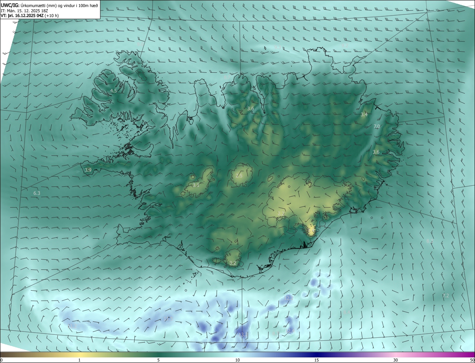Screen dimensions: 475x363
Task: Click the faint 9.3 value north of Iceland
Action: pos(277,47)
